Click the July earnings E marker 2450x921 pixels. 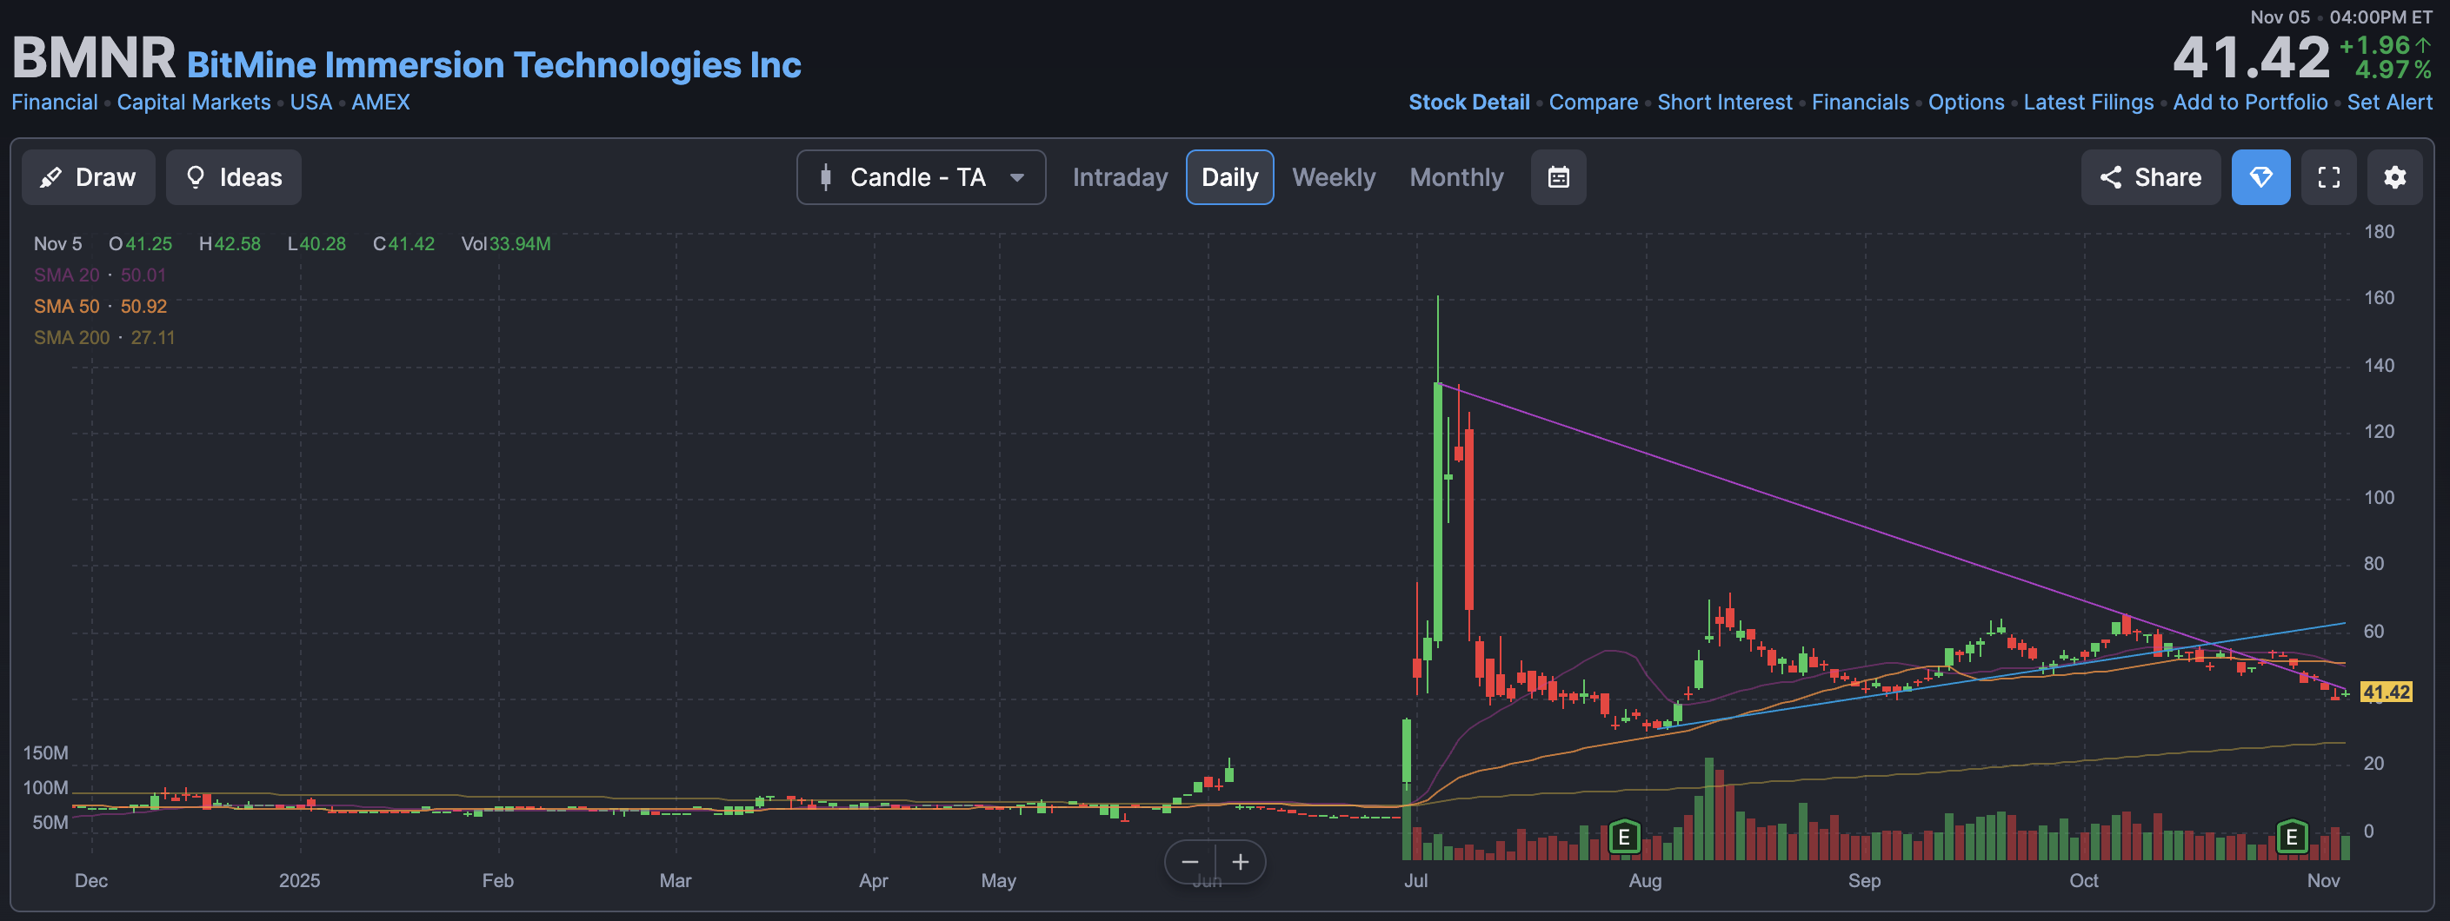(1623, 838)
